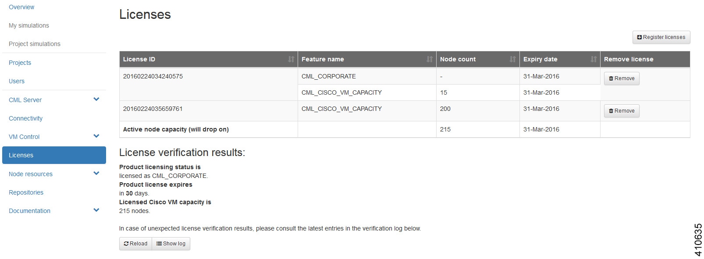
Task: Sort Expiry date column arrows icon
Action: pos(594,59)
